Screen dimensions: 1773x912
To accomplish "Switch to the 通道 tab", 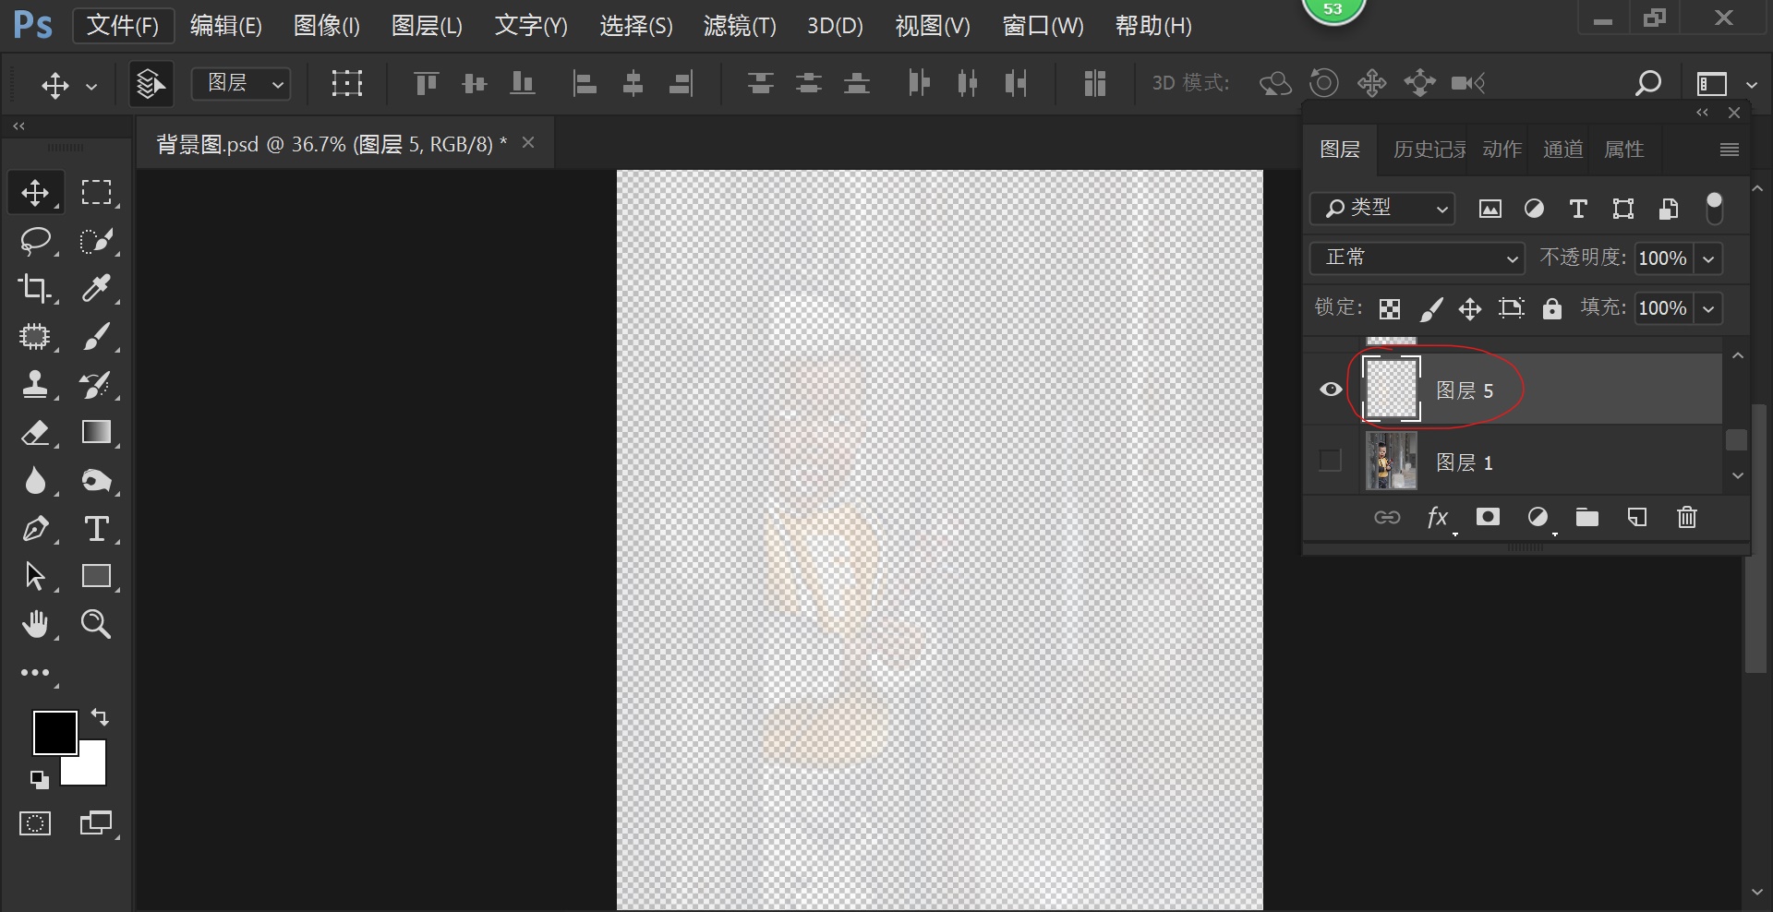I will tap(1562, 150).
